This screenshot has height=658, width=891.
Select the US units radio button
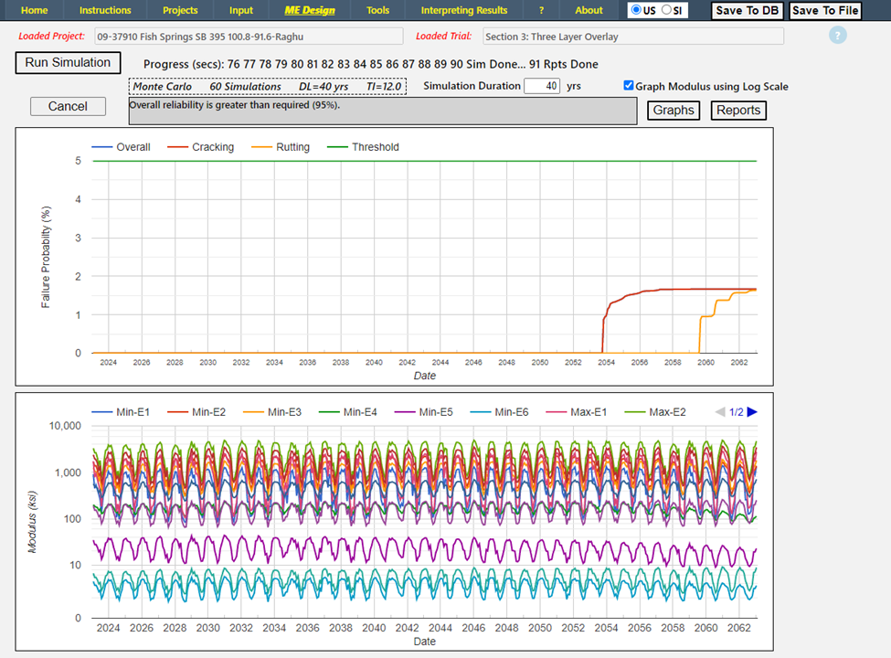click(x=636, y=10)
